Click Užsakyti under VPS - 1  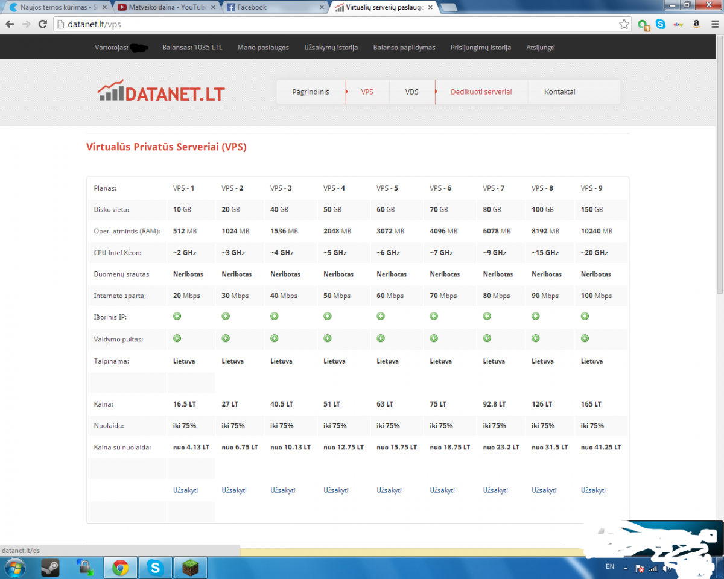[185, 490]
